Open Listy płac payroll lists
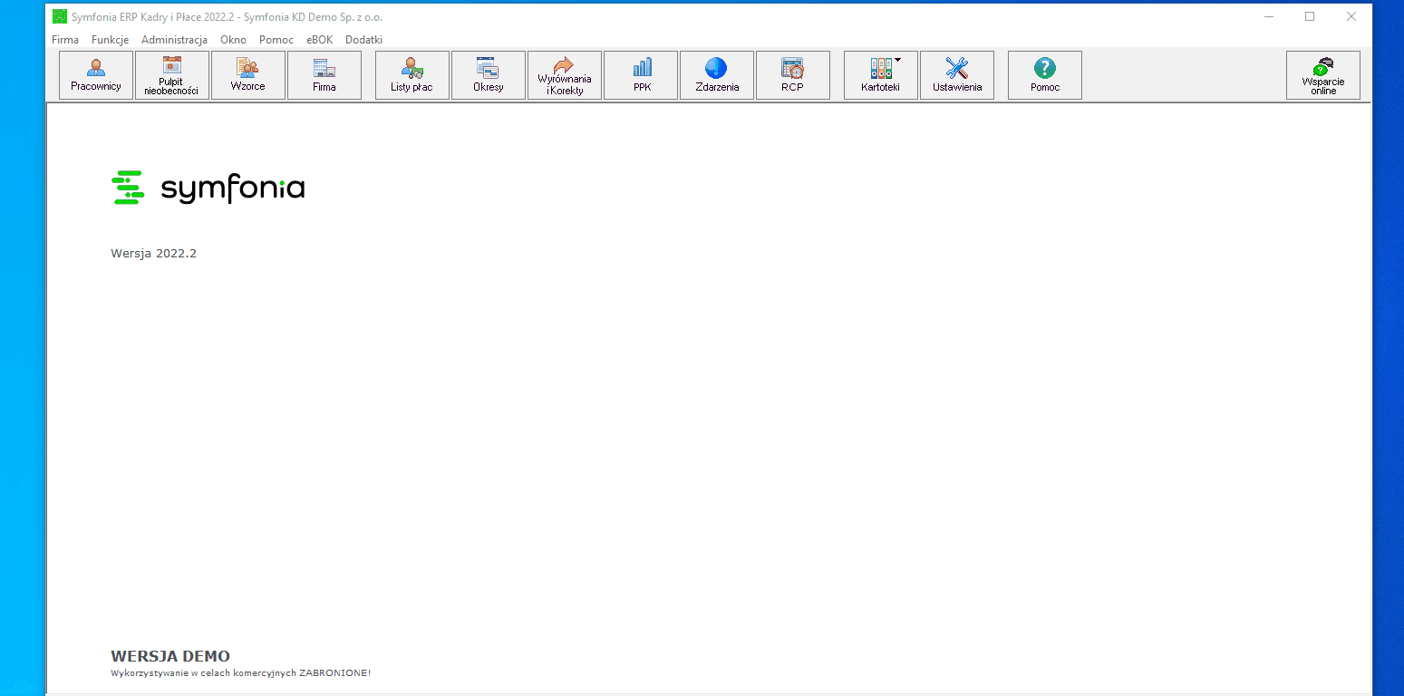1404x696 pixels. [x=412, y=75]
